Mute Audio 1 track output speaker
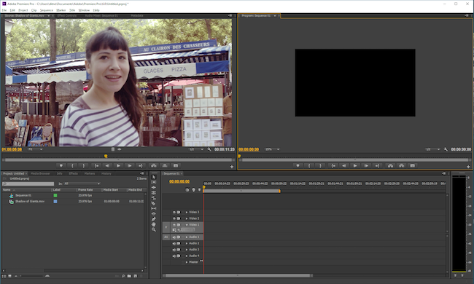Image resolution: width=474 pixels, height=284 pixels. 174,237
